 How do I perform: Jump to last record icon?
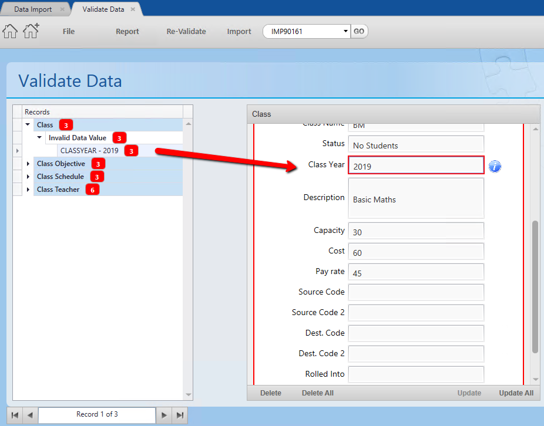[x=180, y=415]
